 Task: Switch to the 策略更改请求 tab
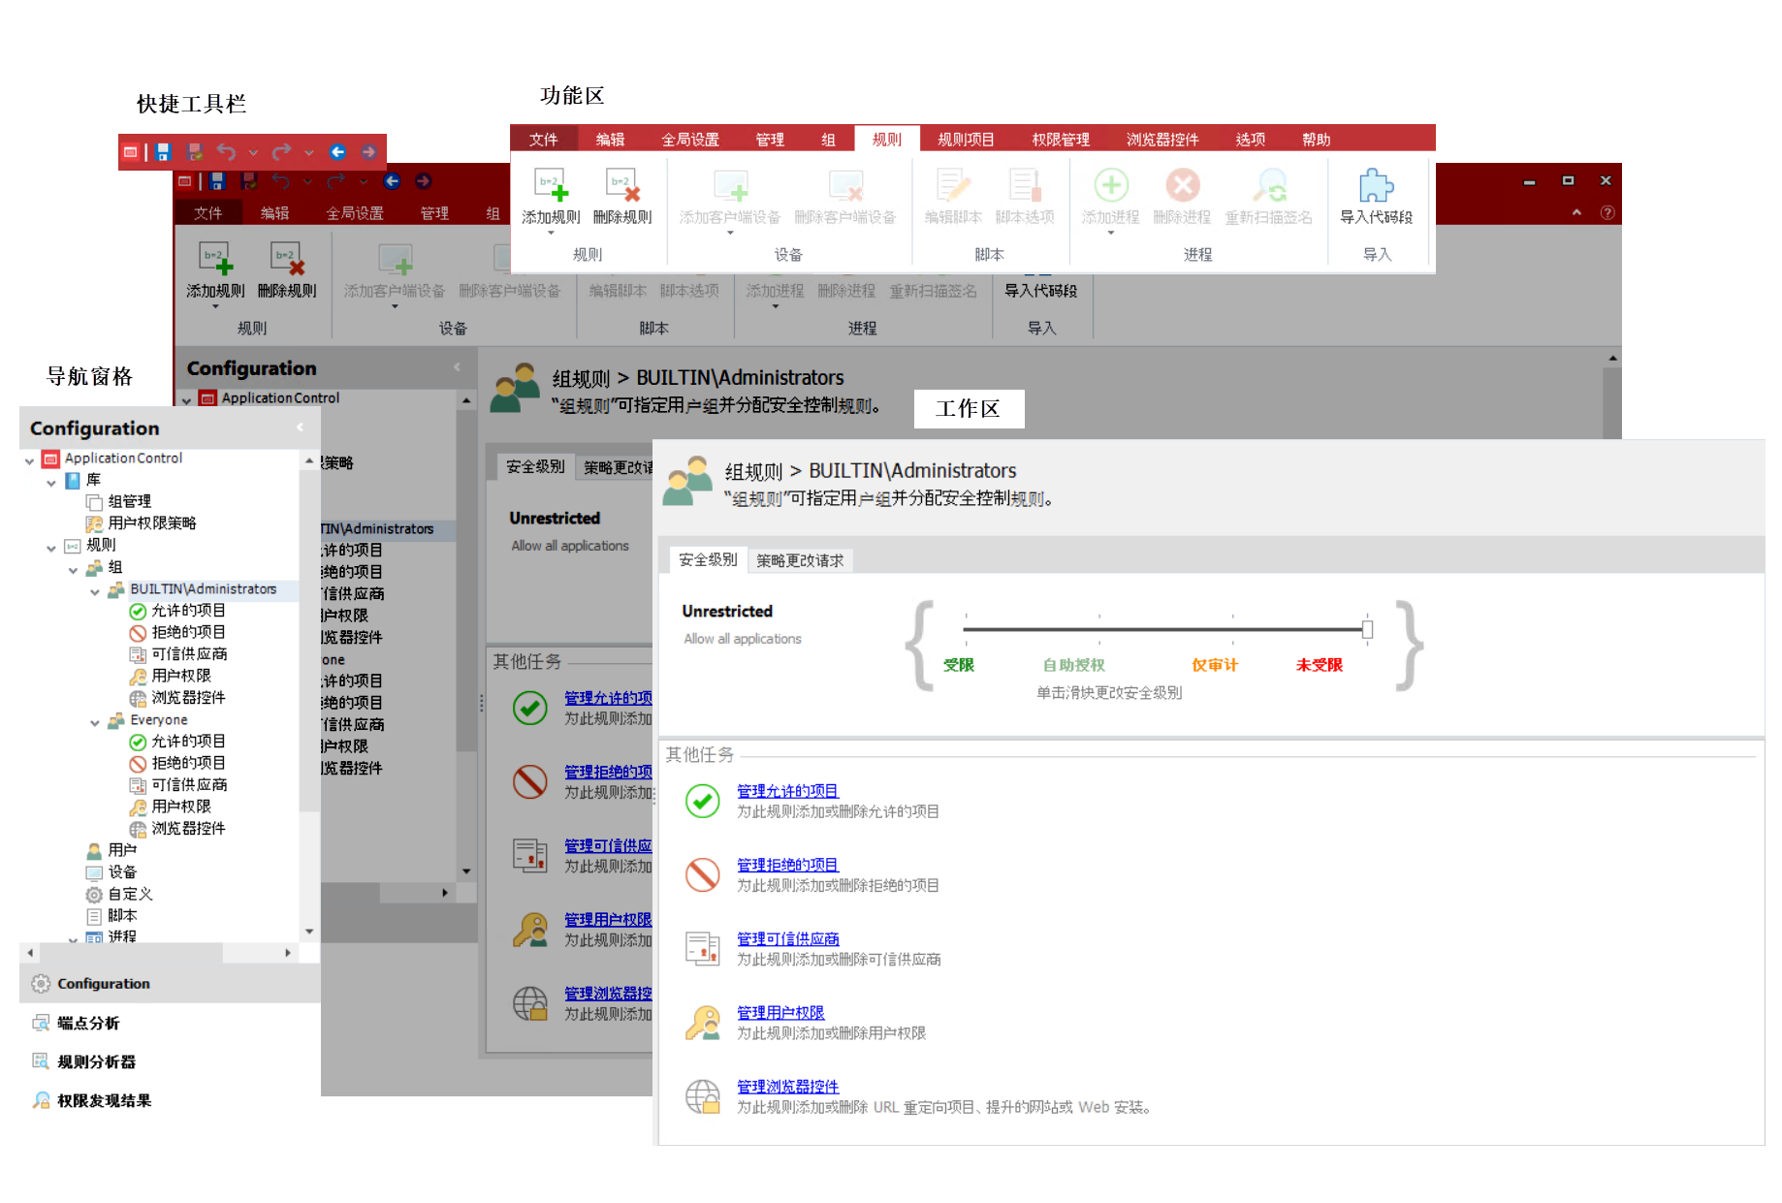point(800,560)
